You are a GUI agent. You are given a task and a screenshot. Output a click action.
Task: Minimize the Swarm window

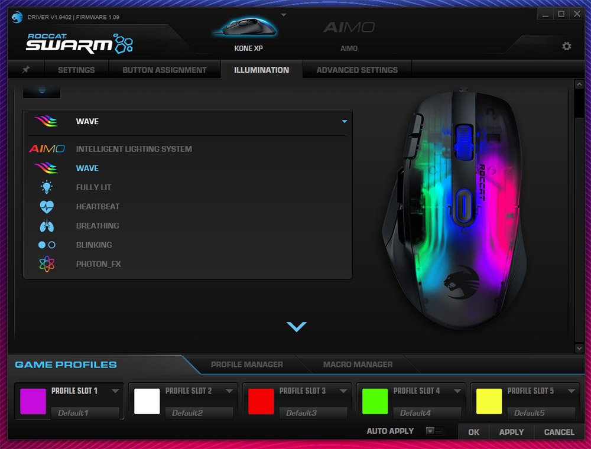(545, 14)
